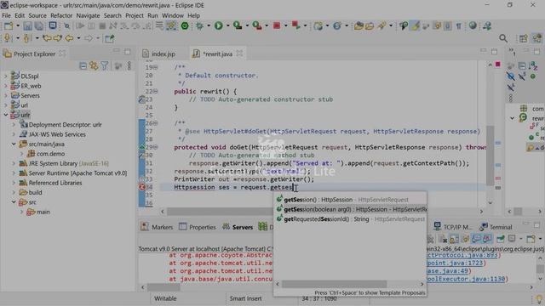Switch to the Servers tab

(x=238, y=227)
